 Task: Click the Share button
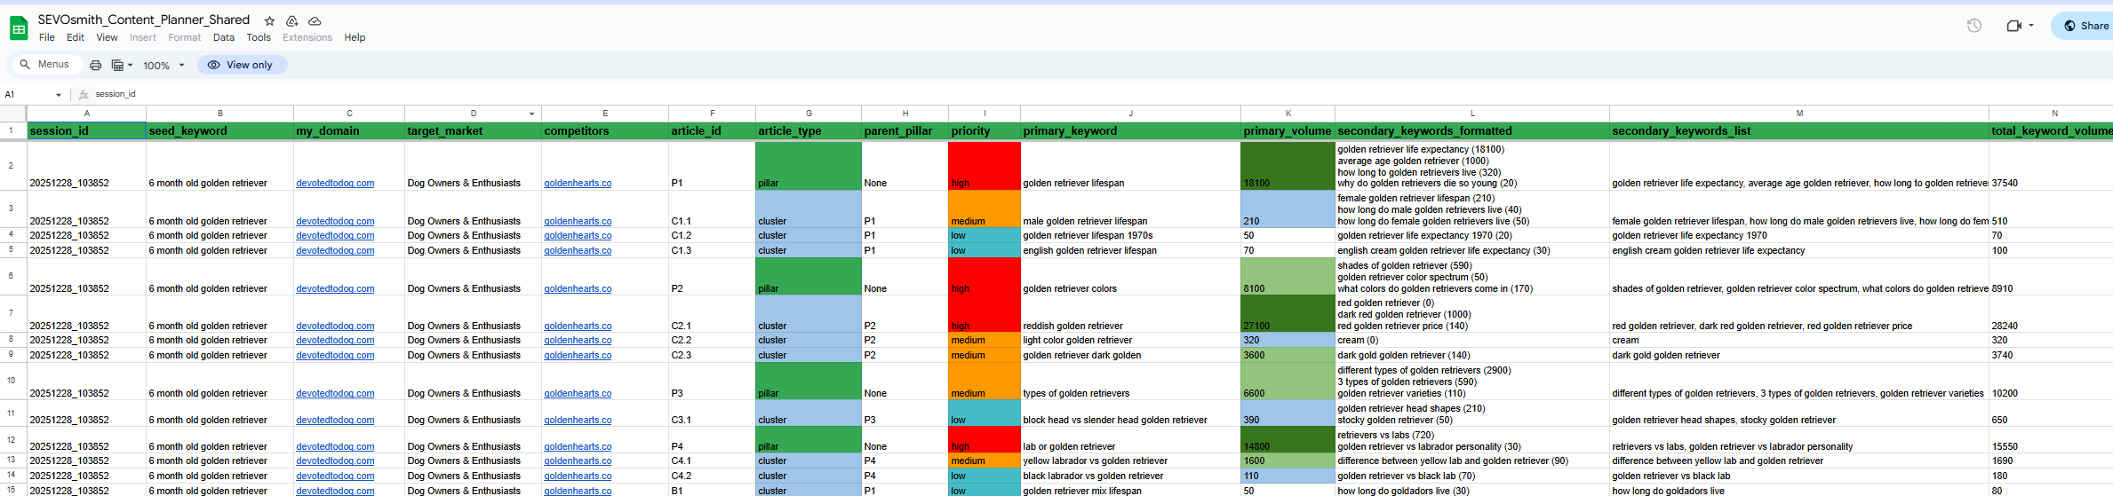pos(2085,26)
